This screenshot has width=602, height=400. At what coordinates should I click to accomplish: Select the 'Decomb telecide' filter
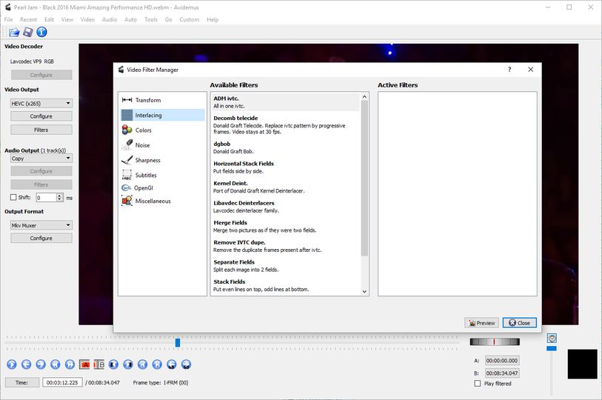click(x=286, y=124)
